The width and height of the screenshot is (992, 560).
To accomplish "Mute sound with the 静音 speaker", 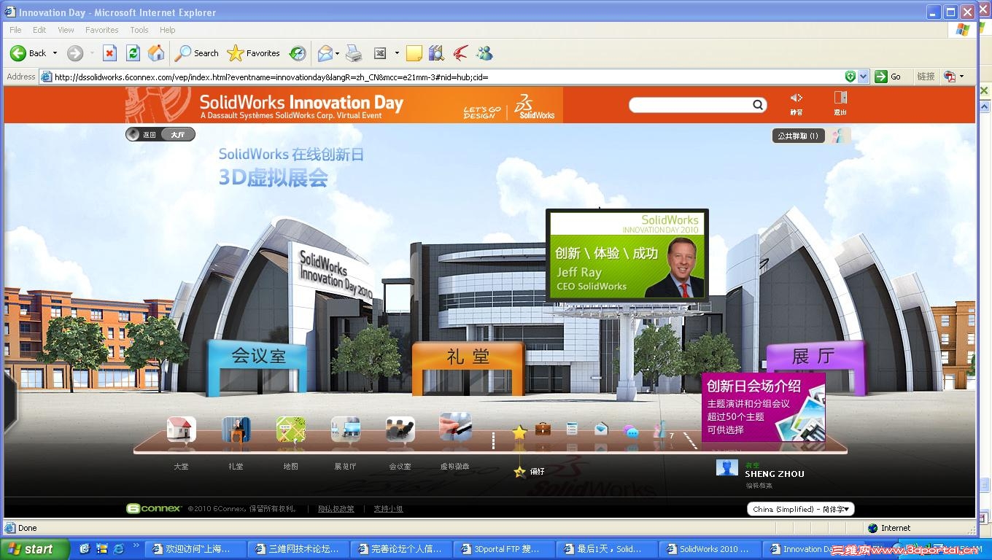I will point(797,98).
